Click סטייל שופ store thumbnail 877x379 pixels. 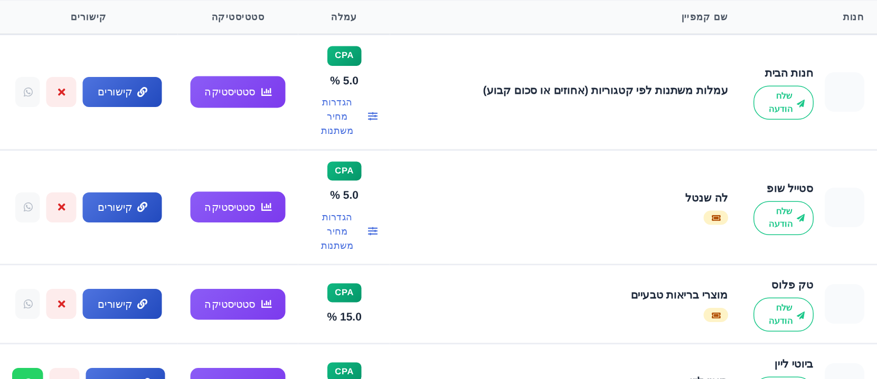click(x=844, y=208)
